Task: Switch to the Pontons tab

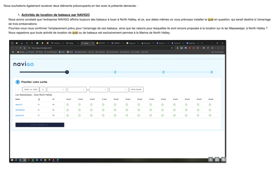Action: click(57, 43)
